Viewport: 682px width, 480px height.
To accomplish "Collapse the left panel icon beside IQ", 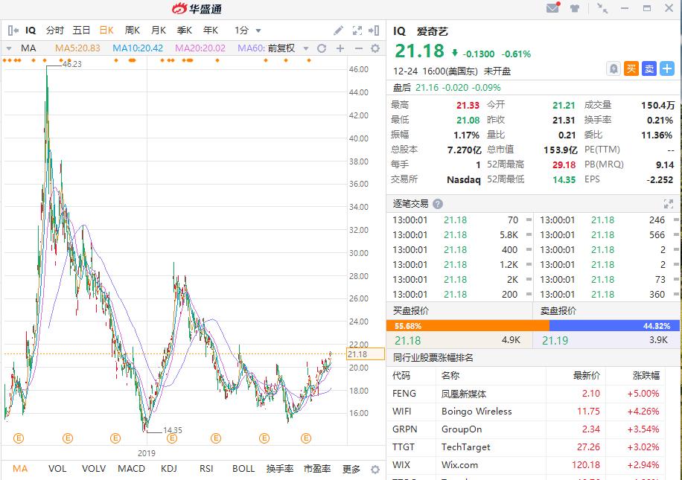I will pos(13,31).
